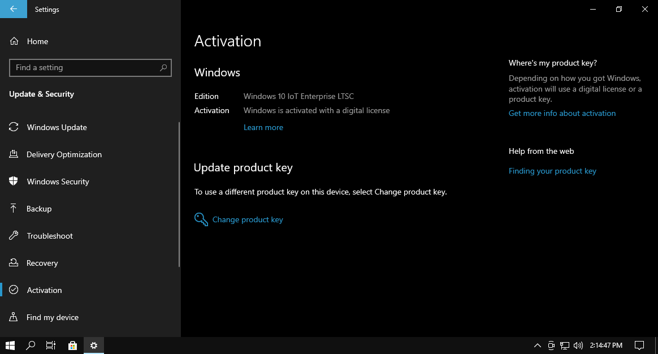The height and width of the screenshot is (354, 658).
Task: Minimize the Settings window
Action: pos(593,9)
